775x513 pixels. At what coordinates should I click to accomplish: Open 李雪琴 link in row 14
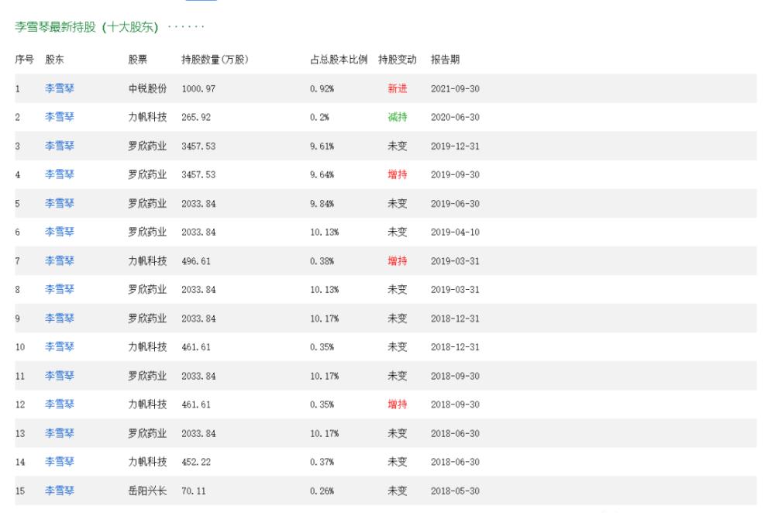pyautogui.click(x=60, y=462)
